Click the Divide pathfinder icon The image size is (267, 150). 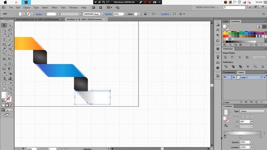click(226, 67)
